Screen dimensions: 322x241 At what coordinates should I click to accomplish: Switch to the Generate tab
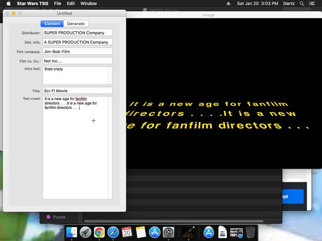coord(76,24)
